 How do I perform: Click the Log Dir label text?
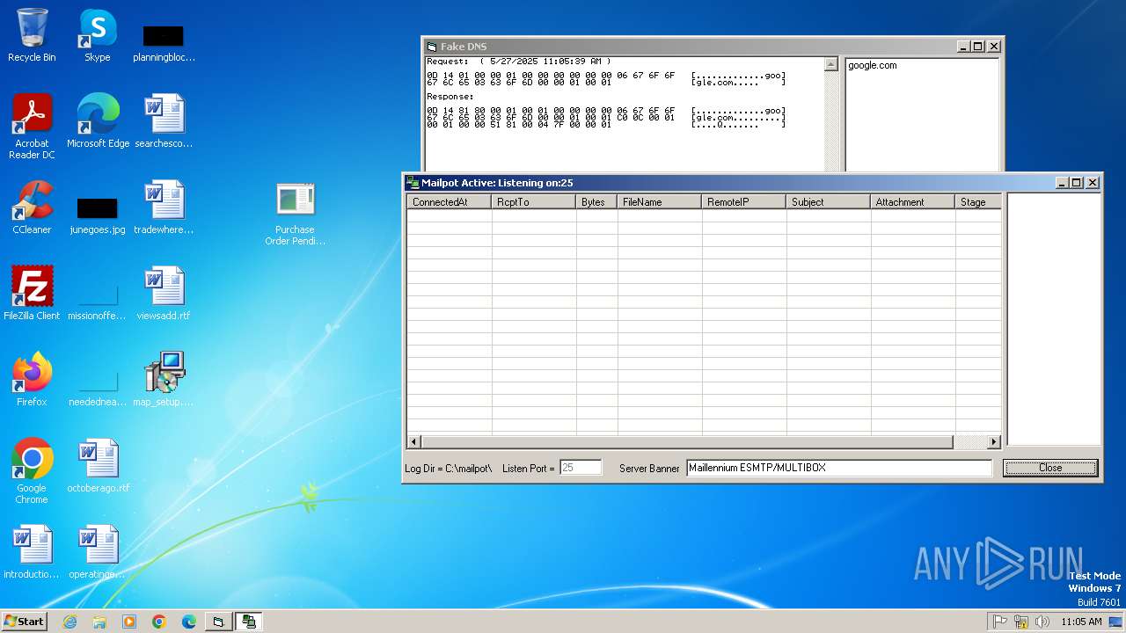coord(448,468)
